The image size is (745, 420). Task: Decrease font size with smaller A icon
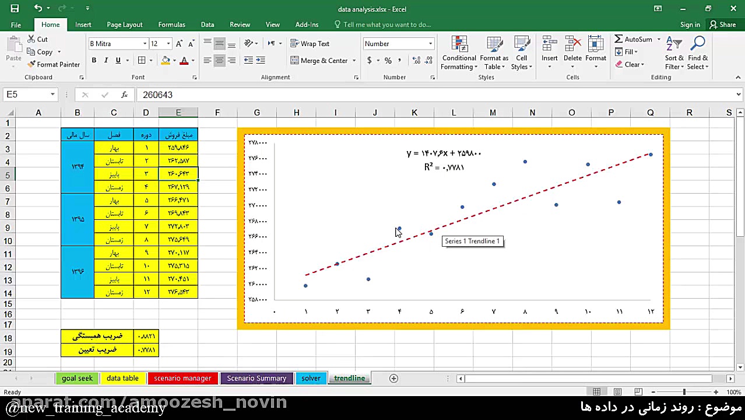point(191,44)
